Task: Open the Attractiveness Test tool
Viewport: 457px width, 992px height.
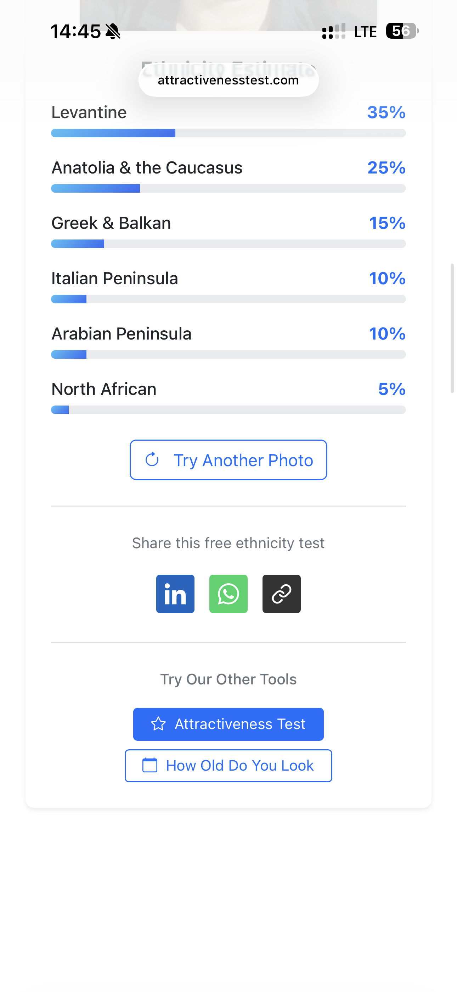Action: (228, 724)
